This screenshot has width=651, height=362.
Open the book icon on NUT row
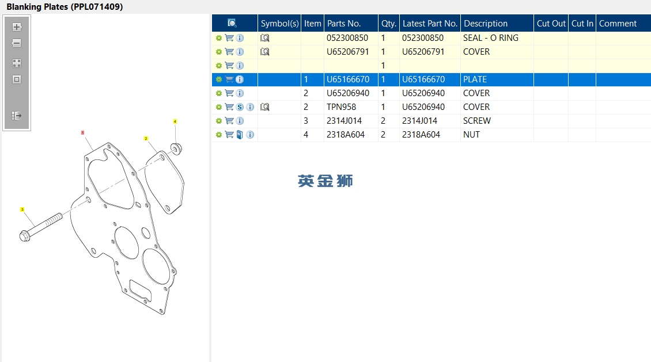[x=240, y=135]
